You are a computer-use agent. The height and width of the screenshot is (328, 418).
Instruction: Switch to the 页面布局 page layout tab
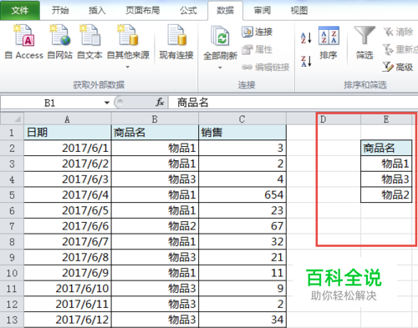(142, 10)
